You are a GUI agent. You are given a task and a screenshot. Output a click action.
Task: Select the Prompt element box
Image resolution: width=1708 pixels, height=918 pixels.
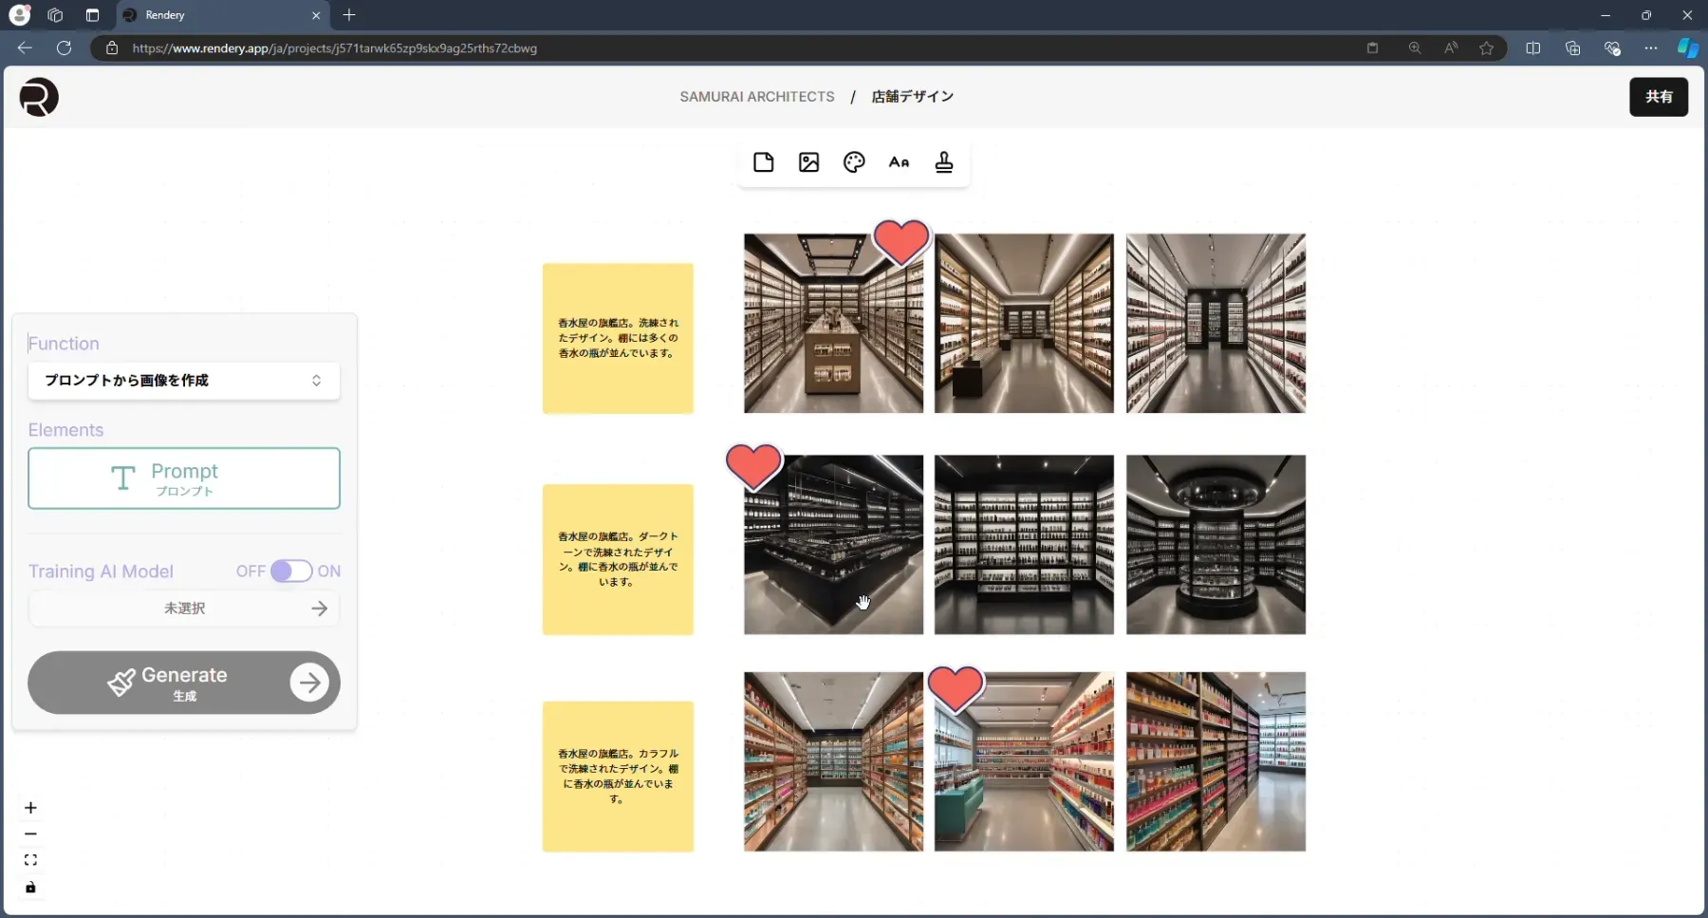point(183,478)
